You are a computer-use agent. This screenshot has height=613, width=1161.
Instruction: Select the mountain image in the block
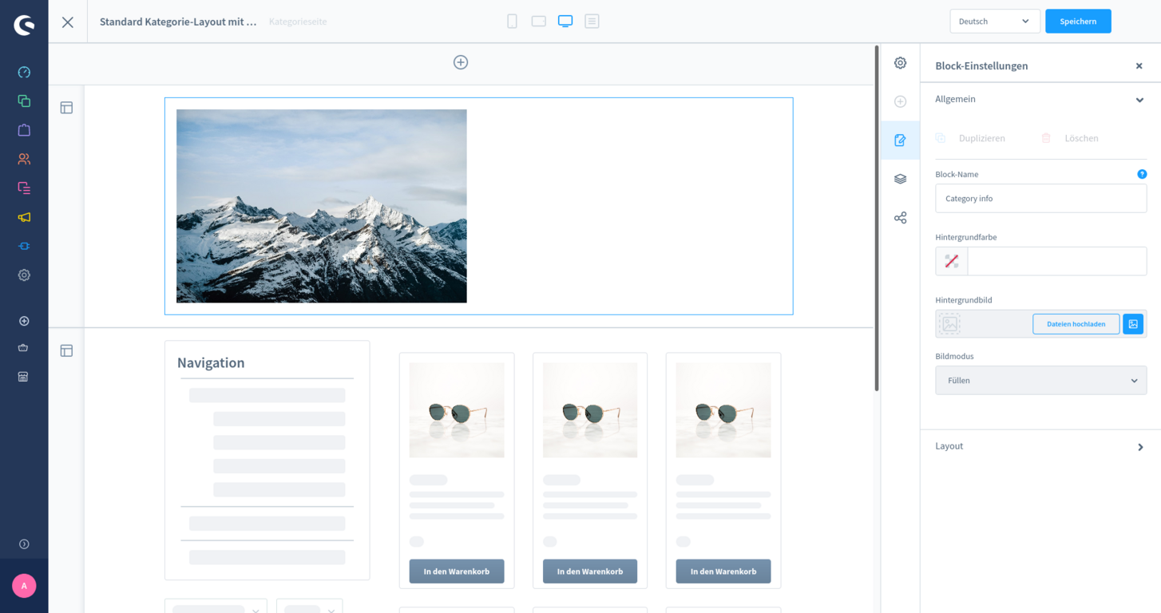tap(322, 206)
